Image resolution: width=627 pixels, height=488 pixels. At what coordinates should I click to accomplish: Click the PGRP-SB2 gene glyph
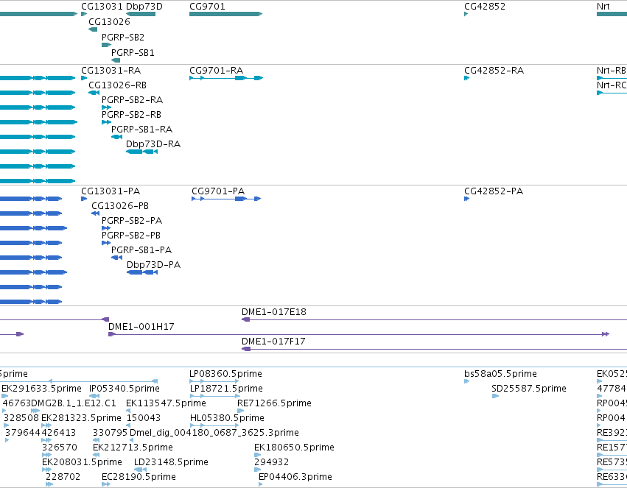[106, 45]
